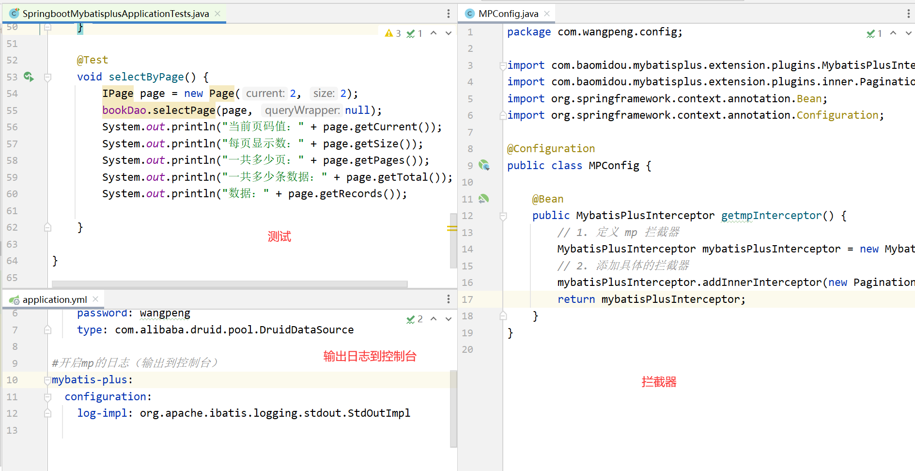This screenshot has height=471, width=915.
Task: Collapse the getmpInterceptor method fold marker
Action: pyautogui.click(x=503, y=216)
